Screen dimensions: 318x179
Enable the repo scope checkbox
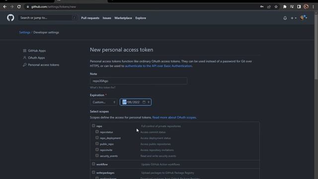93,126
